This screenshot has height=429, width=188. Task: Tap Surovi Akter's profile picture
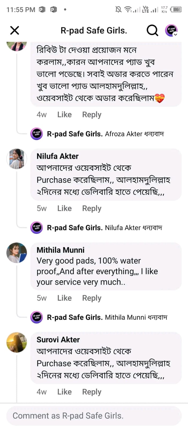(17, 342)
